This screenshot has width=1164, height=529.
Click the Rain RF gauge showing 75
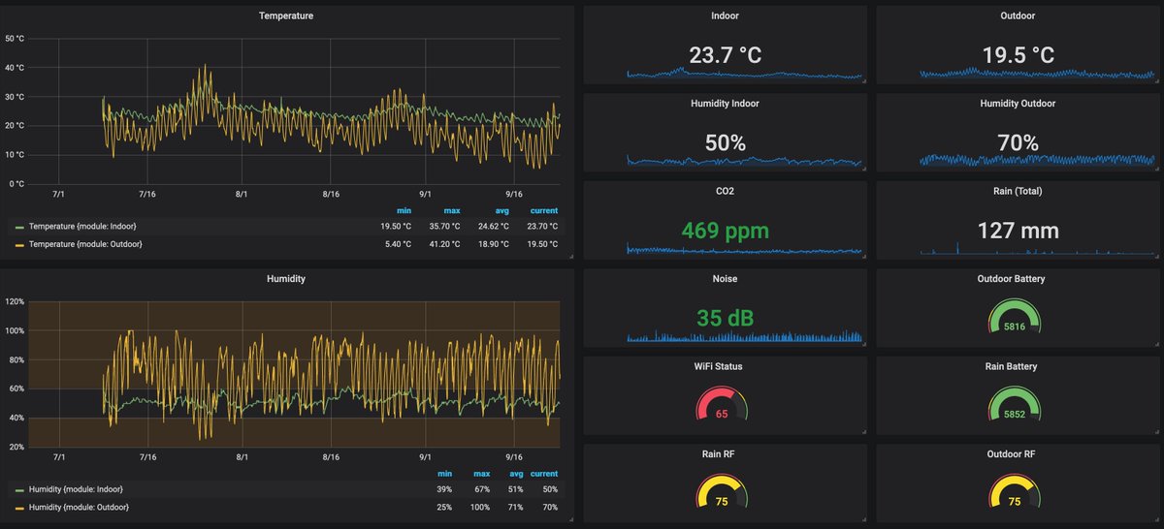[723, 490]
